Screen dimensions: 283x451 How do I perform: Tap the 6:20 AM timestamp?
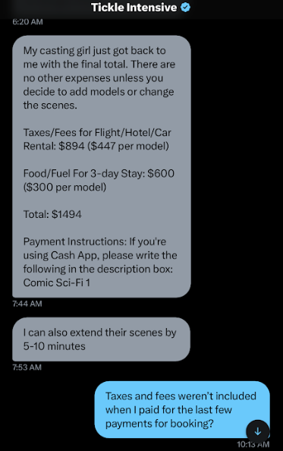tap(27, 22)
